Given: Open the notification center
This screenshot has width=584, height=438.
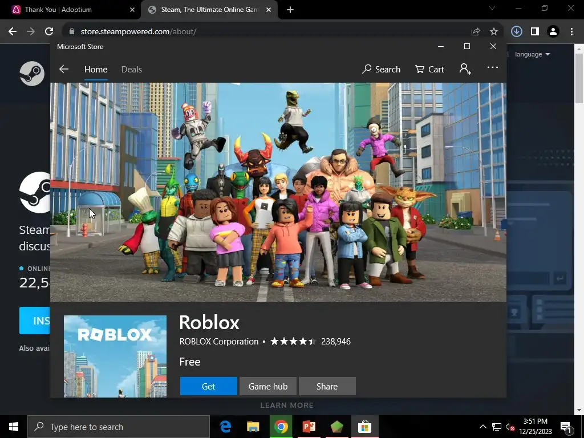Looking at the screenshot, I should click(566, 427).
